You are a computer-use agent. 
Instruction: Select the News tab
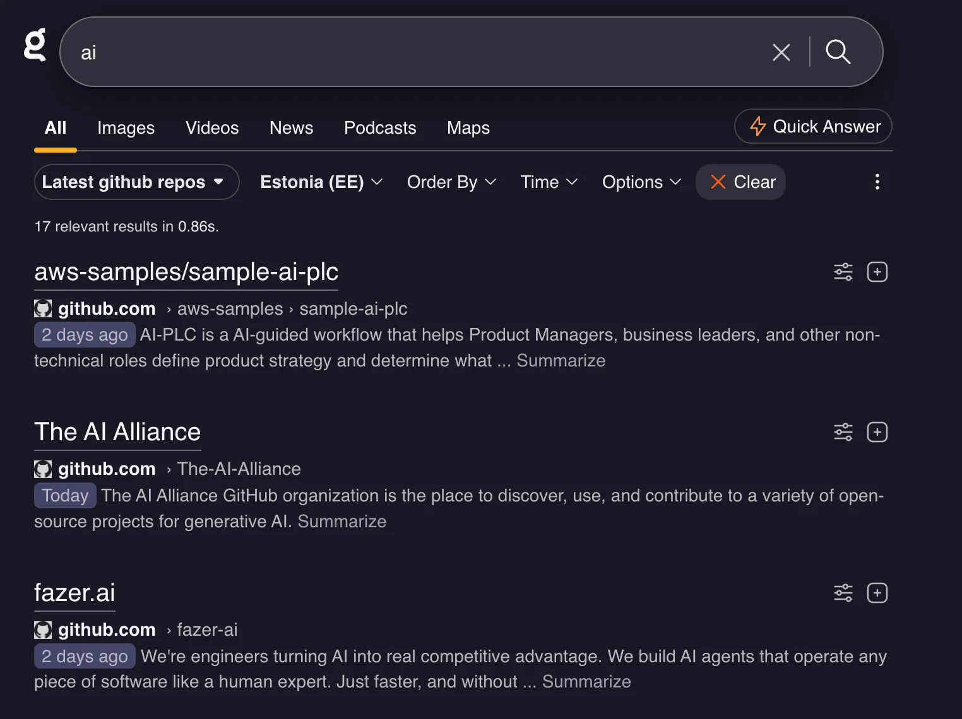tap(291, 128)
